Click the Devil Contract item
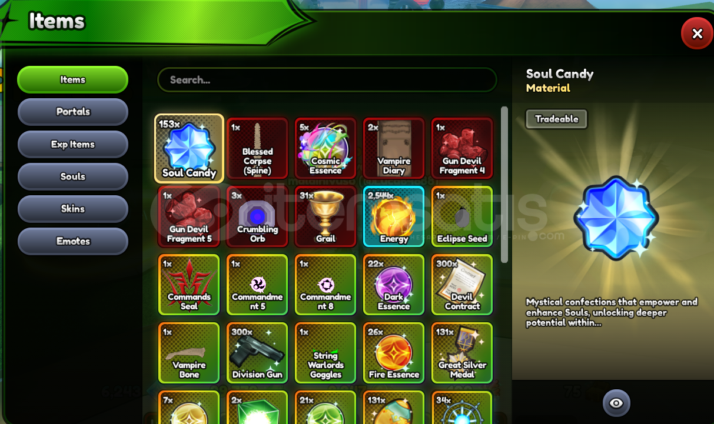The image size is (714, 424). (462, 285)
